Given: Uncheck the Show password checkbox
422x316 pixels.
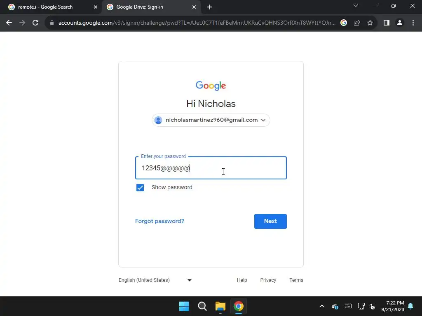Looking at the screenshot, I should (140, 188).
